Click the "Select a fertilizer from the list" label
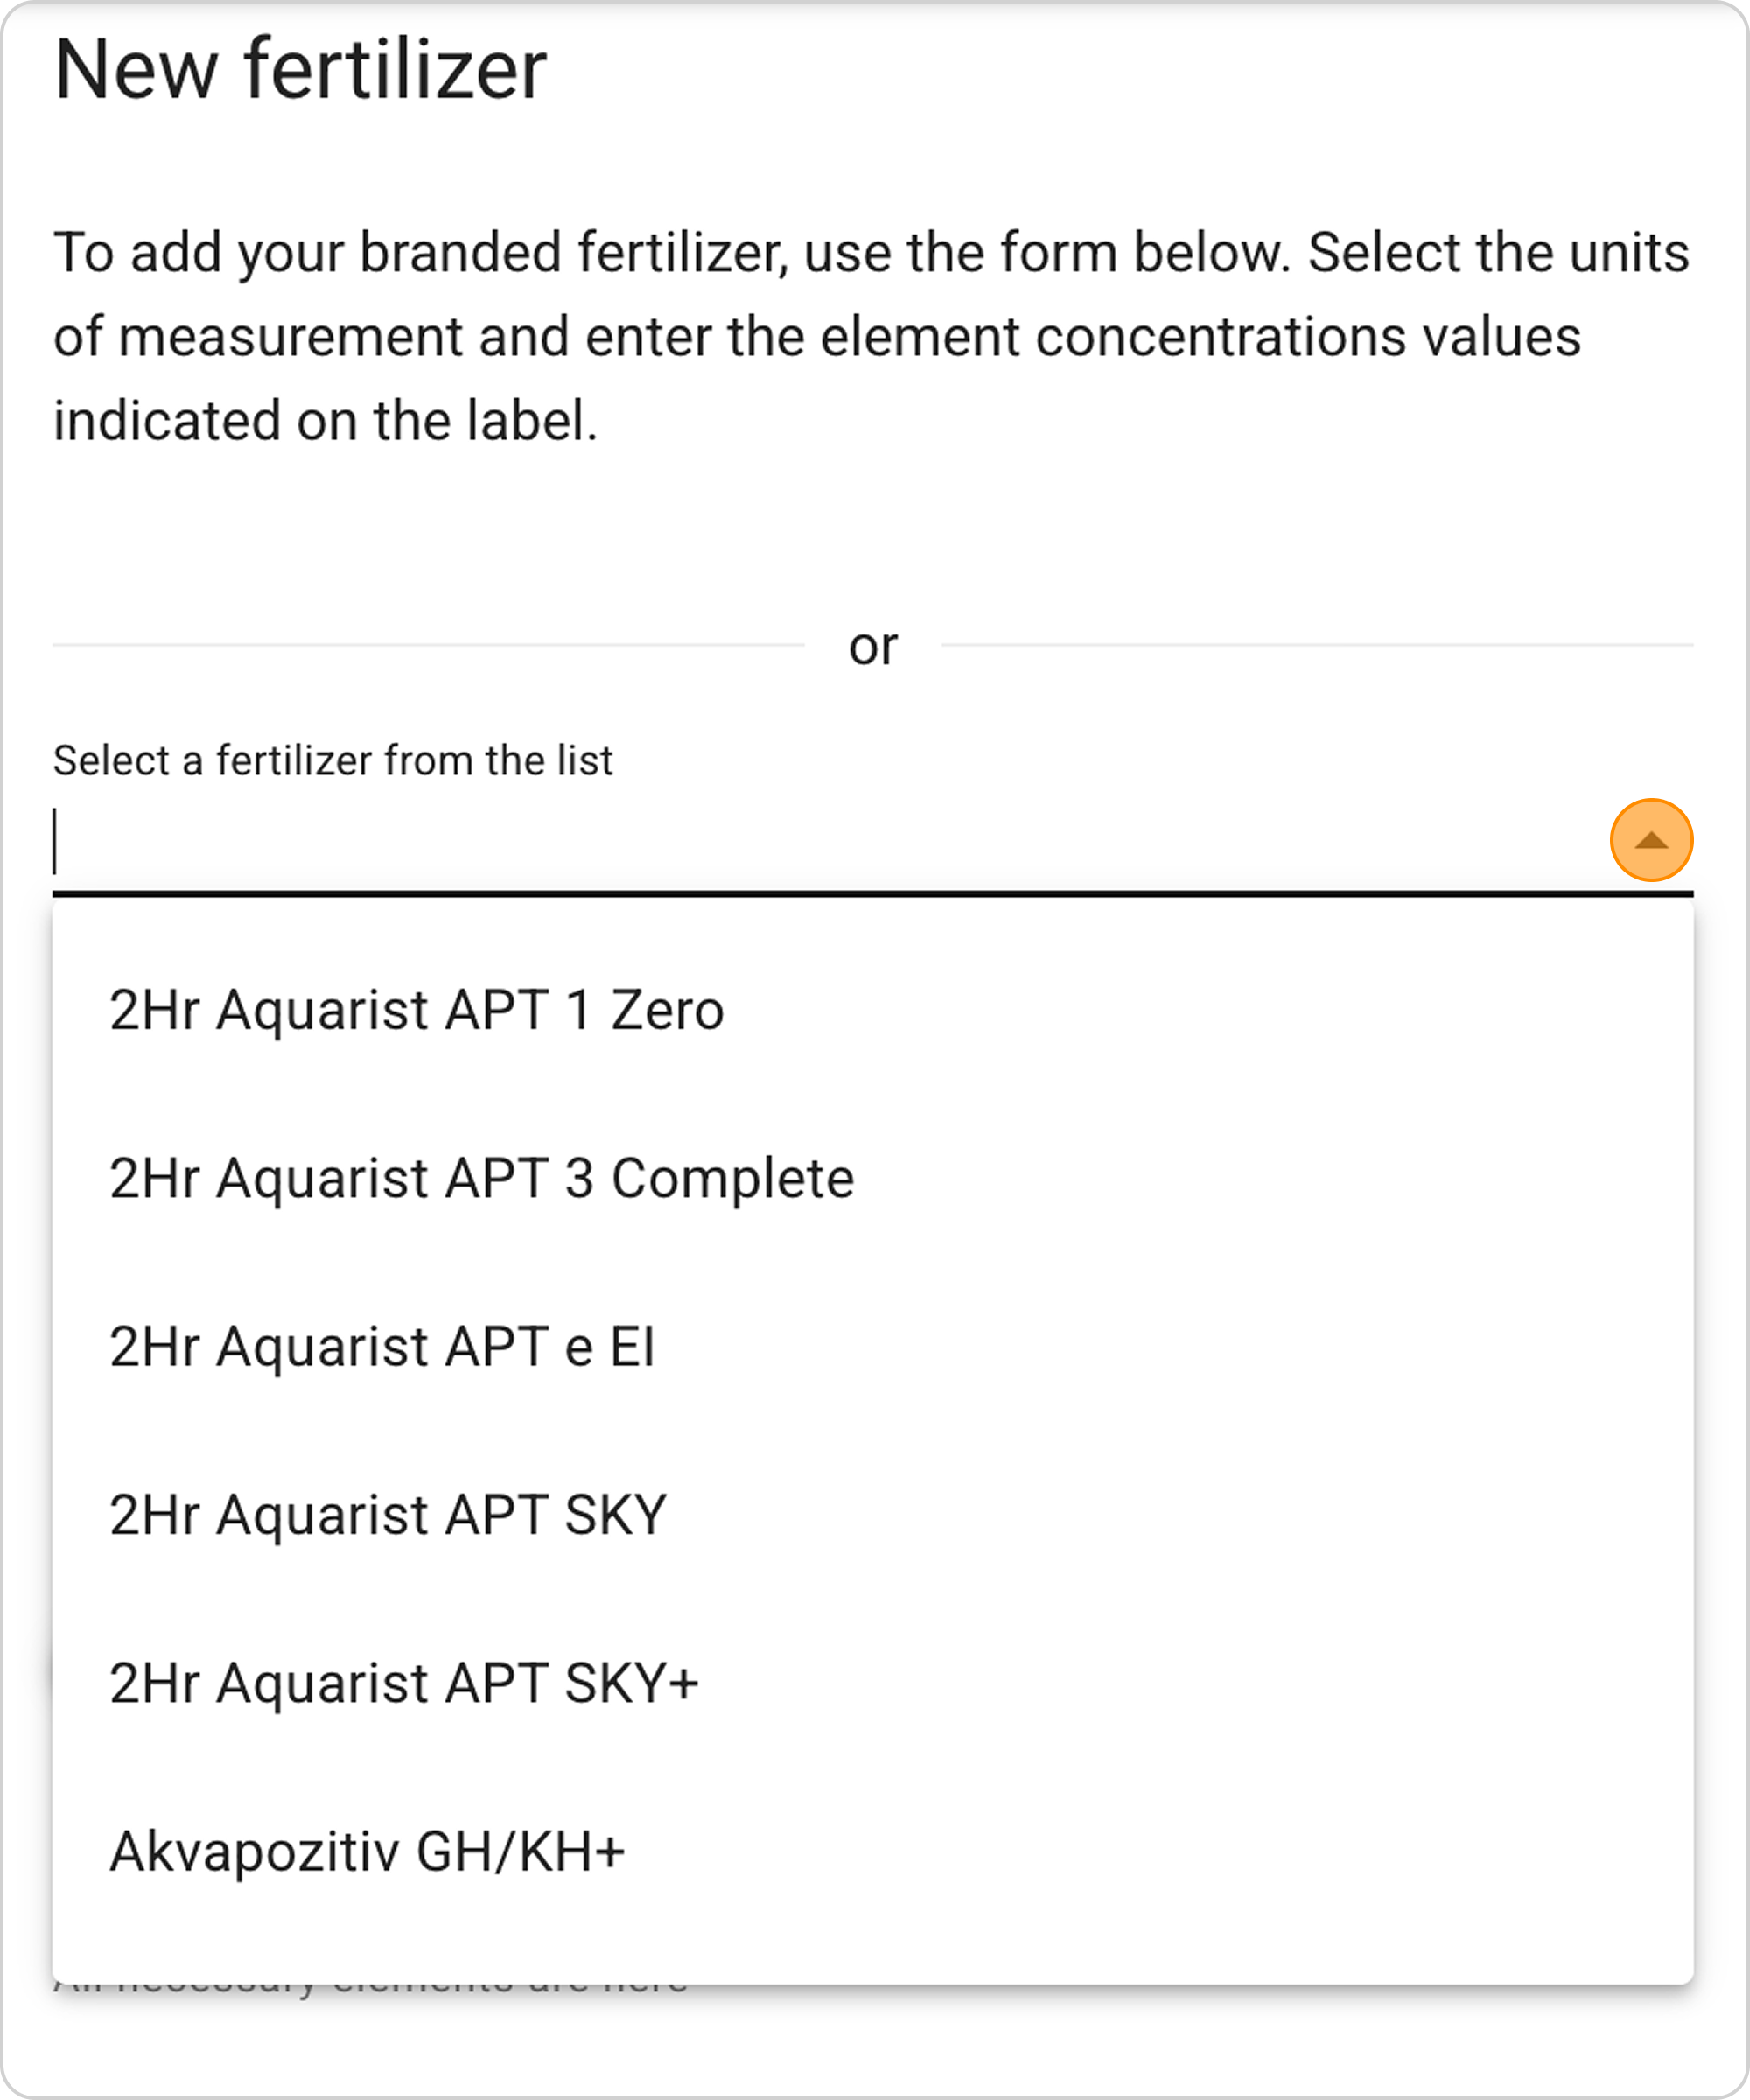 [332, 760]
